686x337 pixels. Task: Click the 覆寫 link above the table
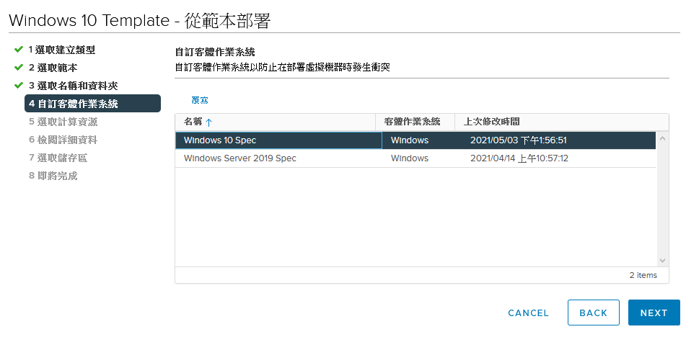tap(200, 100)
